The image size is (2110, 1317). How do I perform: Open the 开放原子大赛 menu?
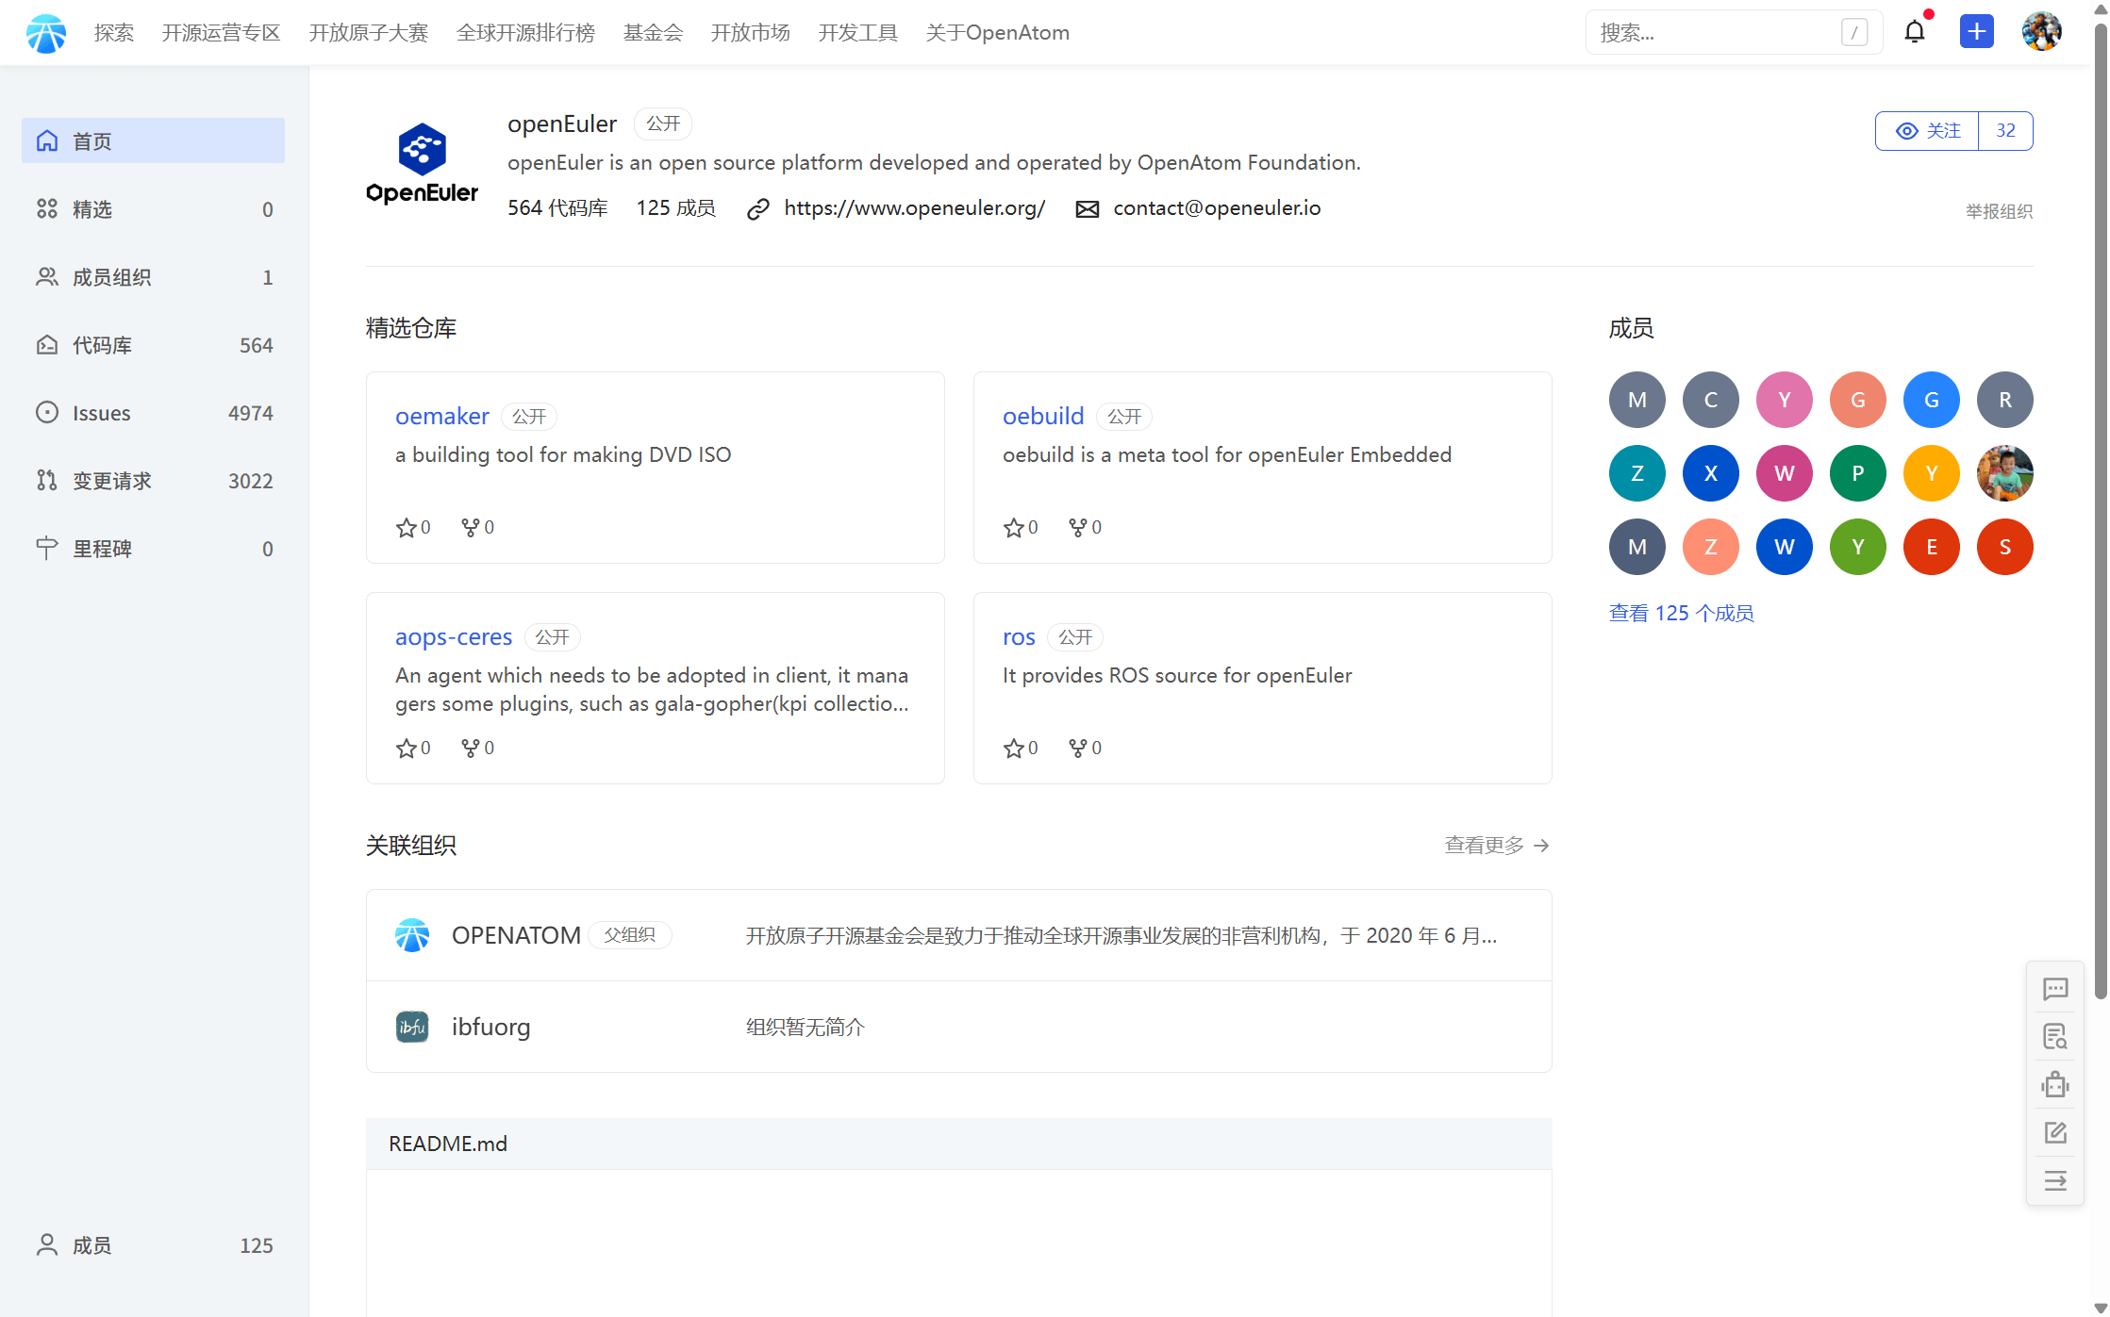[x=369, y=33]
